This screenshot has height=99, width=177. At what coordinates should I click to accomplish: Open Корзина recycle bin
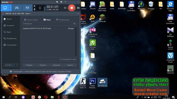[x=151, y=5]
